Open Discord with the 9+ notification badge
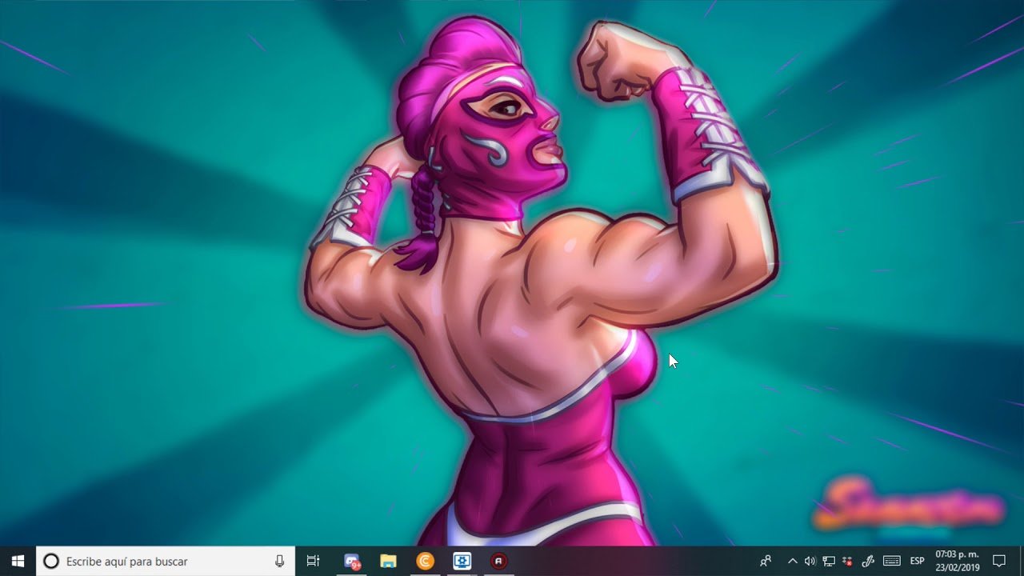The height and width of the screenshot is (576, 1024). pyautogui.click(x=351, y=562)
